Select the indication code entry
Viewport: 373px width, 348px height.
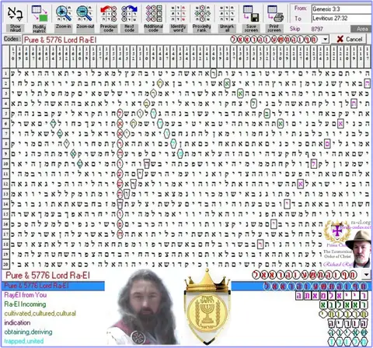(17, 323)
